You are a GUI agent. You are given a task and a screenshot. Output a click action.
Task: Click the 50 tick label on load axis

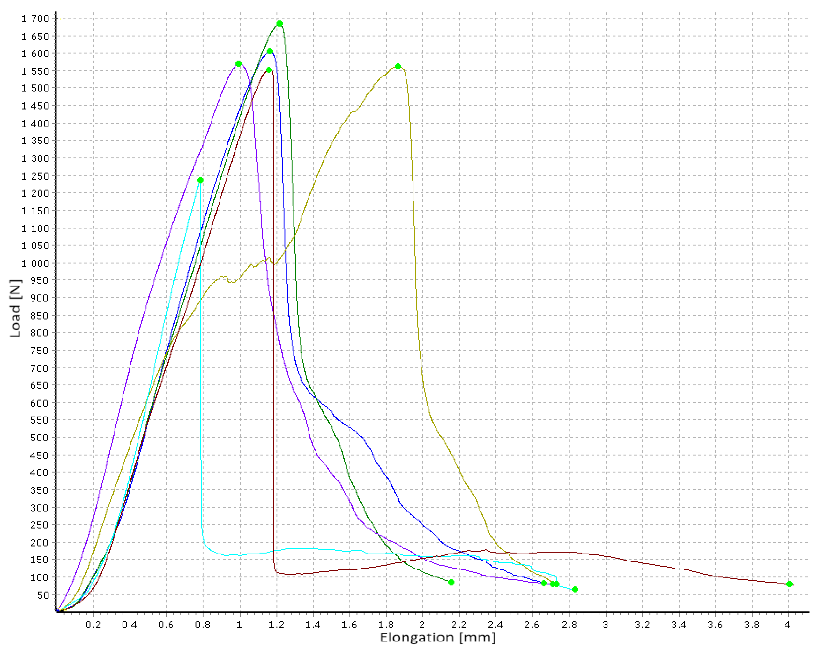pyautogui.click(x=43, y=596)
